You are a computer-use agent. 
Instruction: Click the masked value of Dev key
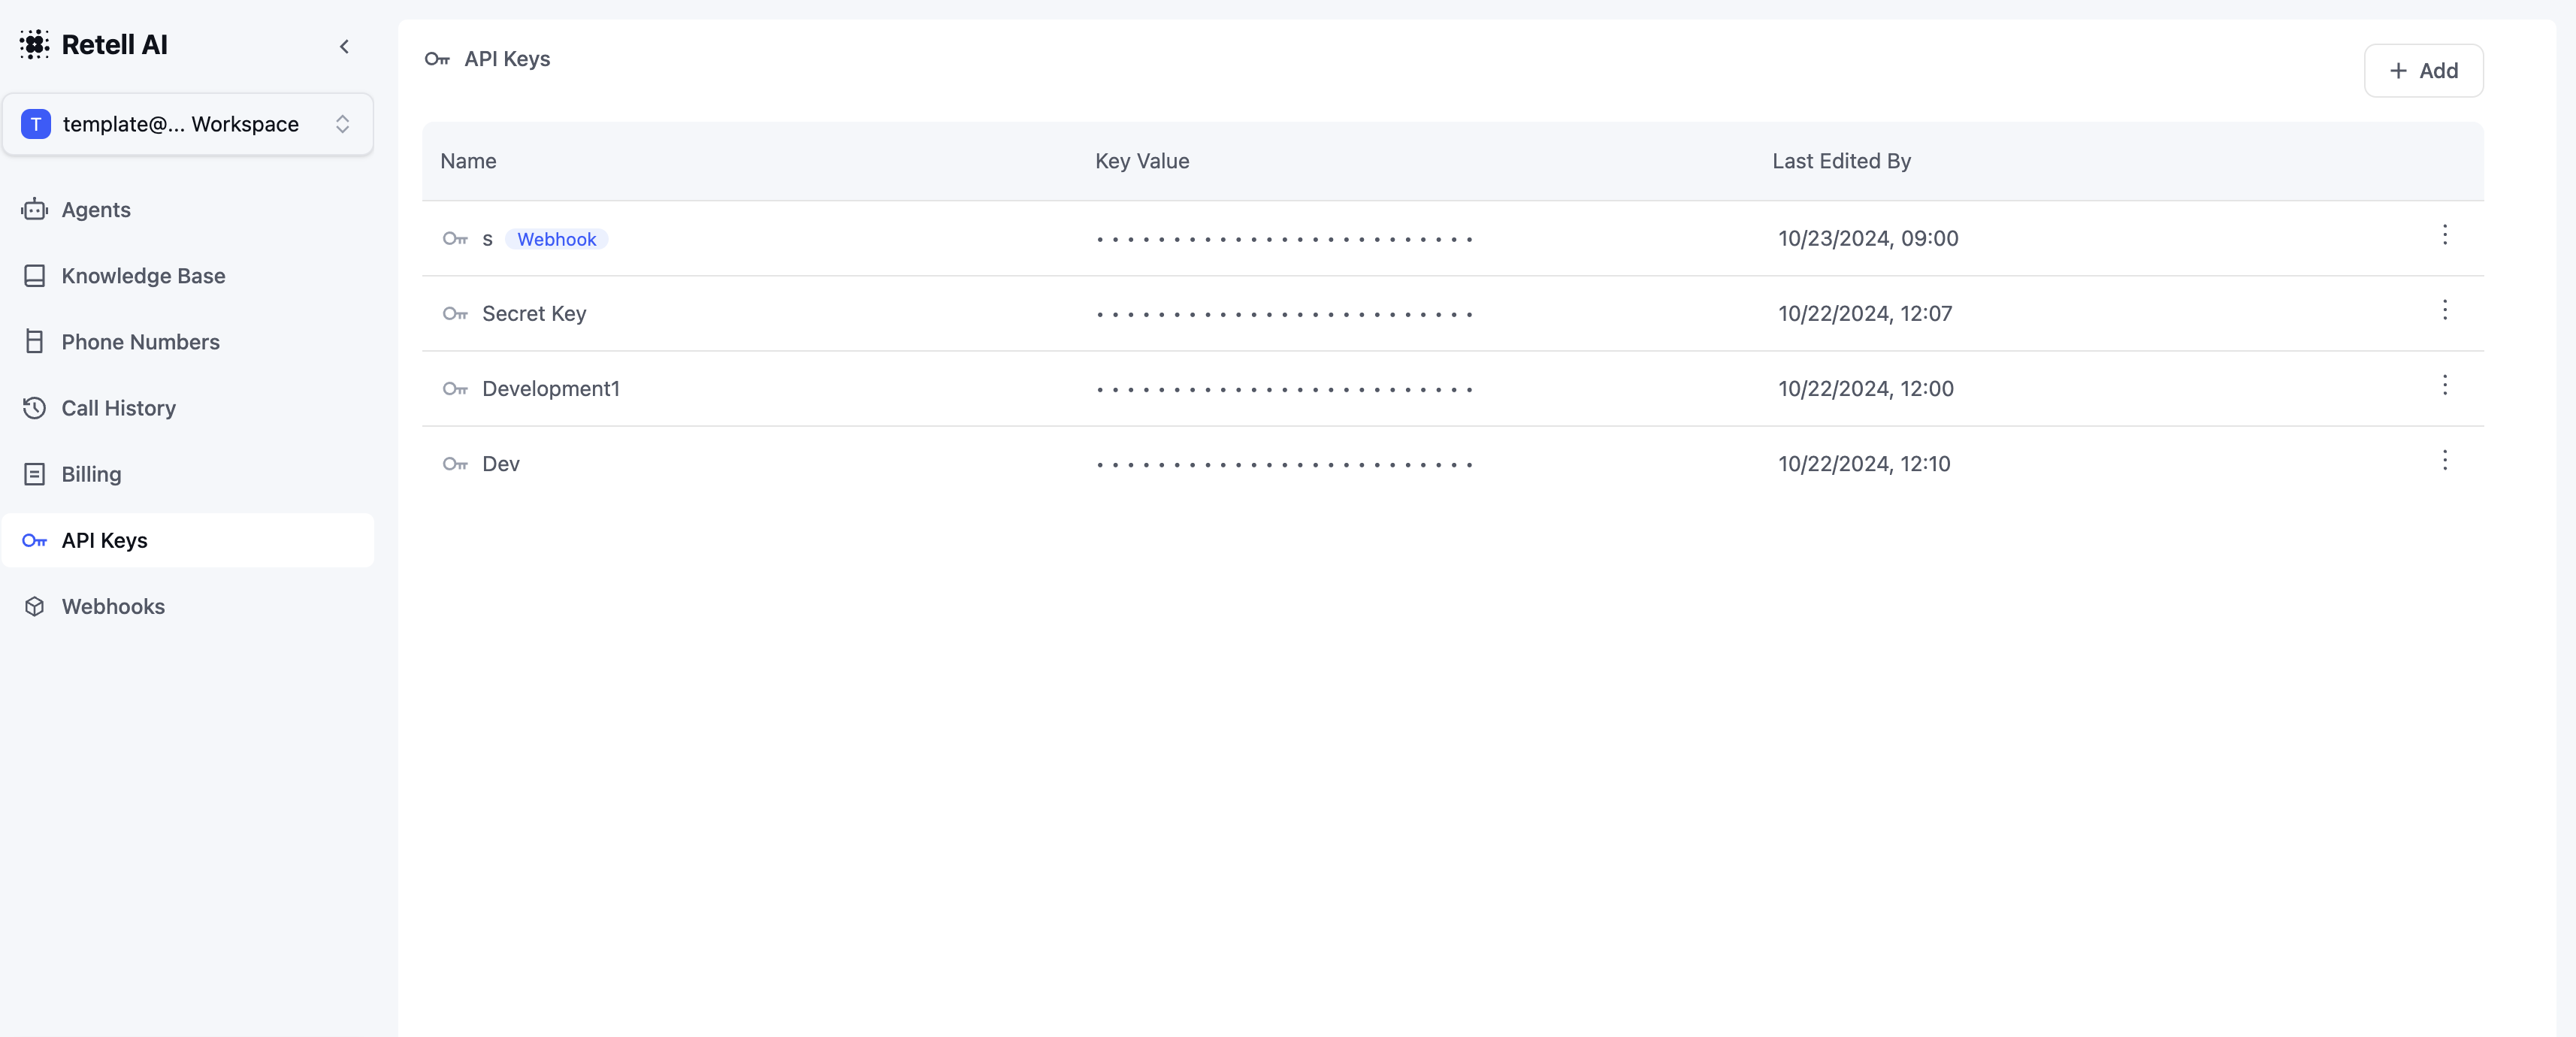(1284, 464)
